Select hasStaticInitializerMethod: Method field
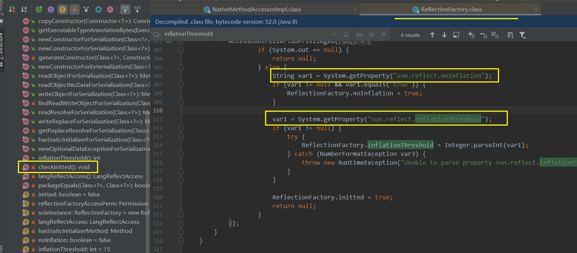Screen dimensions: 577x253 [85, 231]
